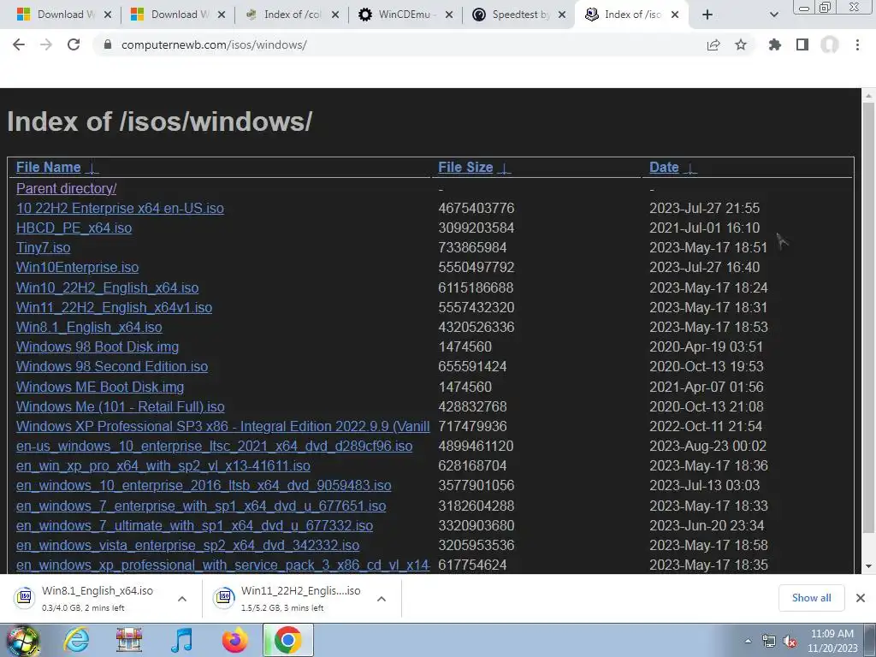Click the muted volume tray icon
The image size is (876, 657).
[x=790, y=642]
